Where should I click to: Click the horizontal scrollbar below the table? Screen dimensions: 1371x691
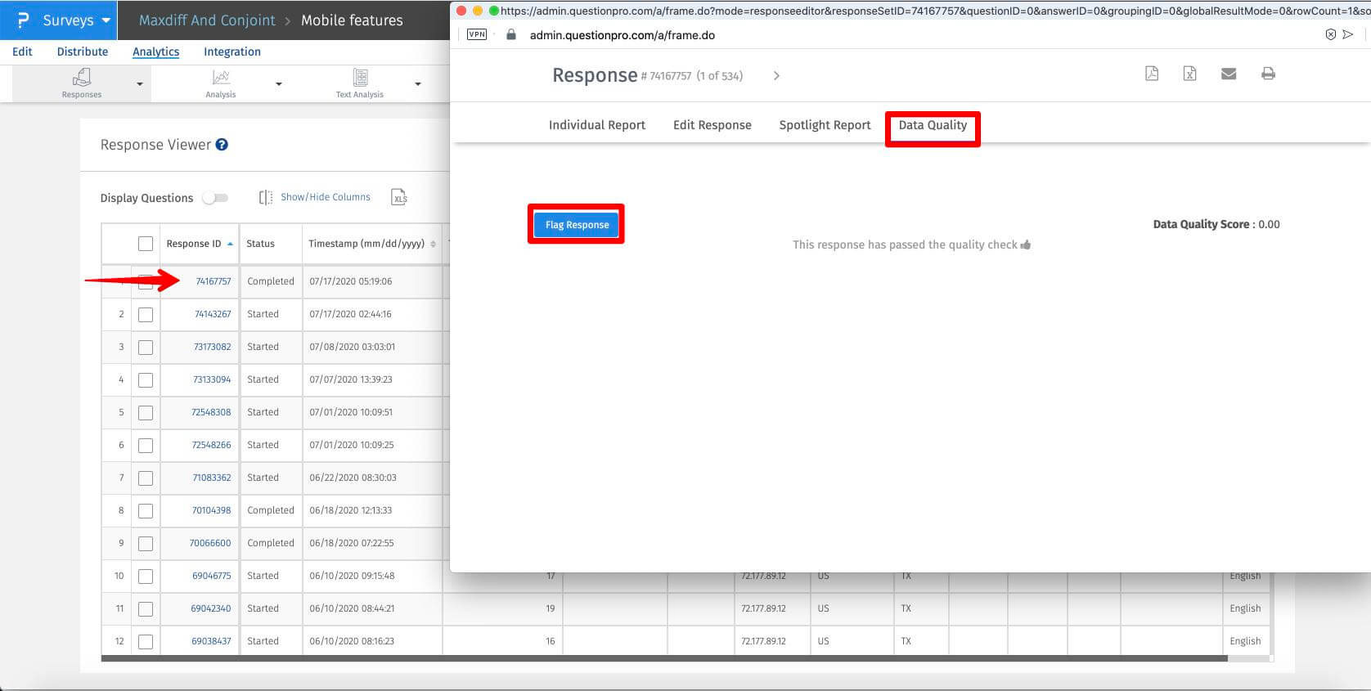click(664, 658)
